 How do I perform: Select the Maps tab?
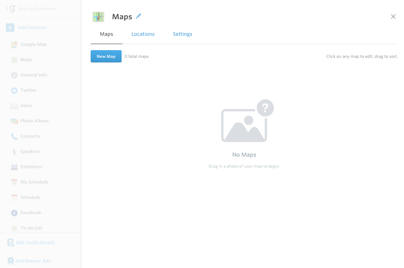tap(107, 34)
